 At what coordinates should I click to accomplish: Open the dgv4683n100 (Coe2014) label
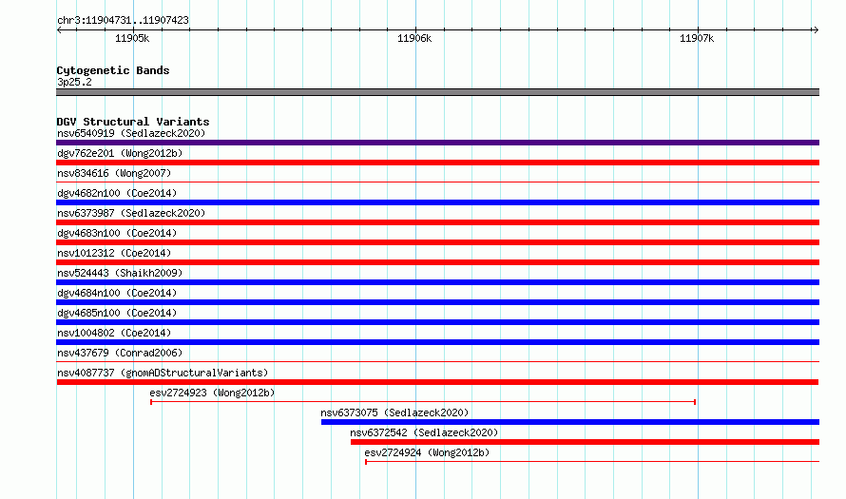pos(117,233)
